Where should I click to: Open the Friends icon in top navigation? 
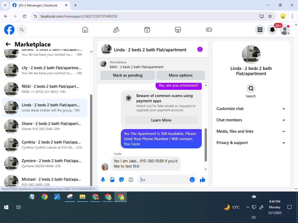click(116, 30)
